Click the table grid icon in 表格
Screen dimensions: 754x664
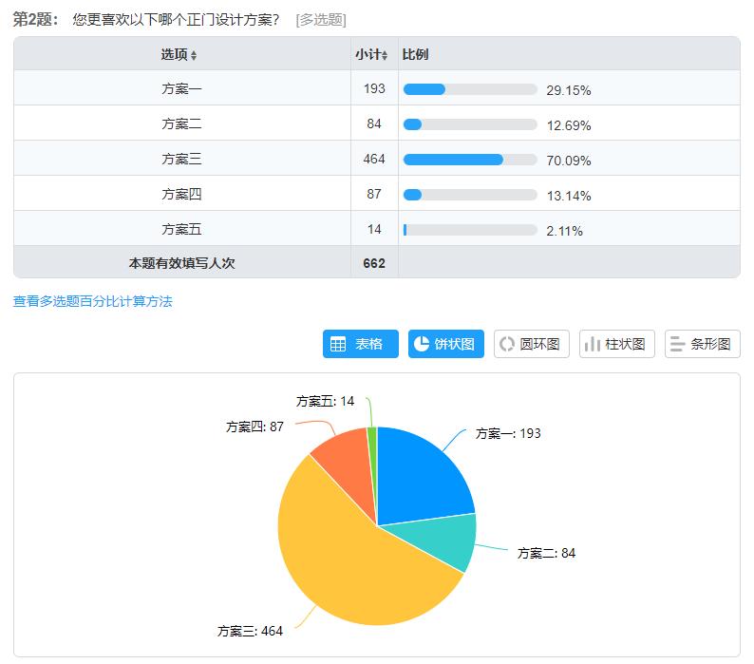pos(338,344)
